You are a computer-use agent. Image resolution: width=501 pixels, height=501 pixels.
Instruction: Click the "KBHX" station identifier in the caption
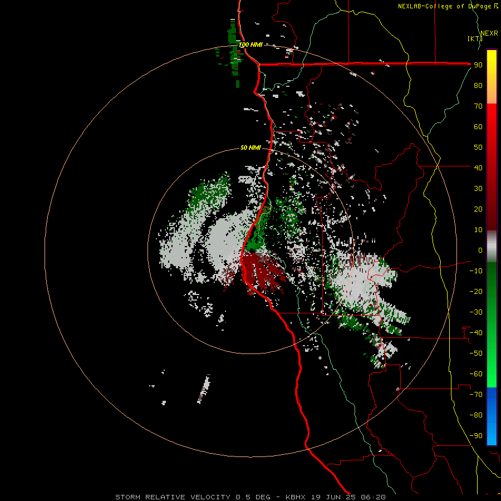(295, 497)
